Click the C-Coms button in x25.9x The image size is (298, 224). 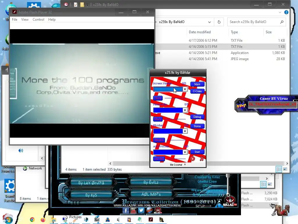pos(197,91)
